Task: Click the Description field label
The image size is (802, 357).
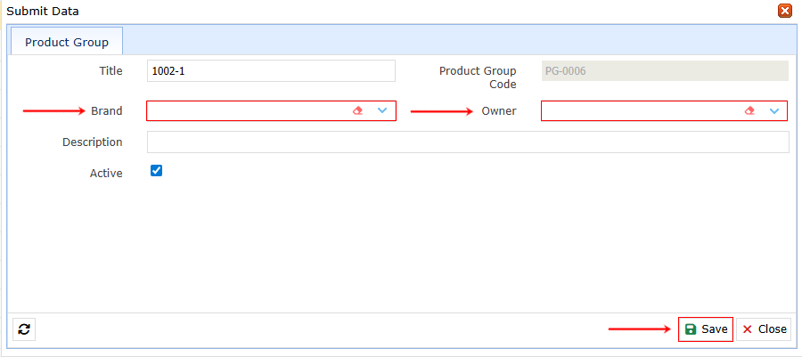Action: [x=93, y=142]
